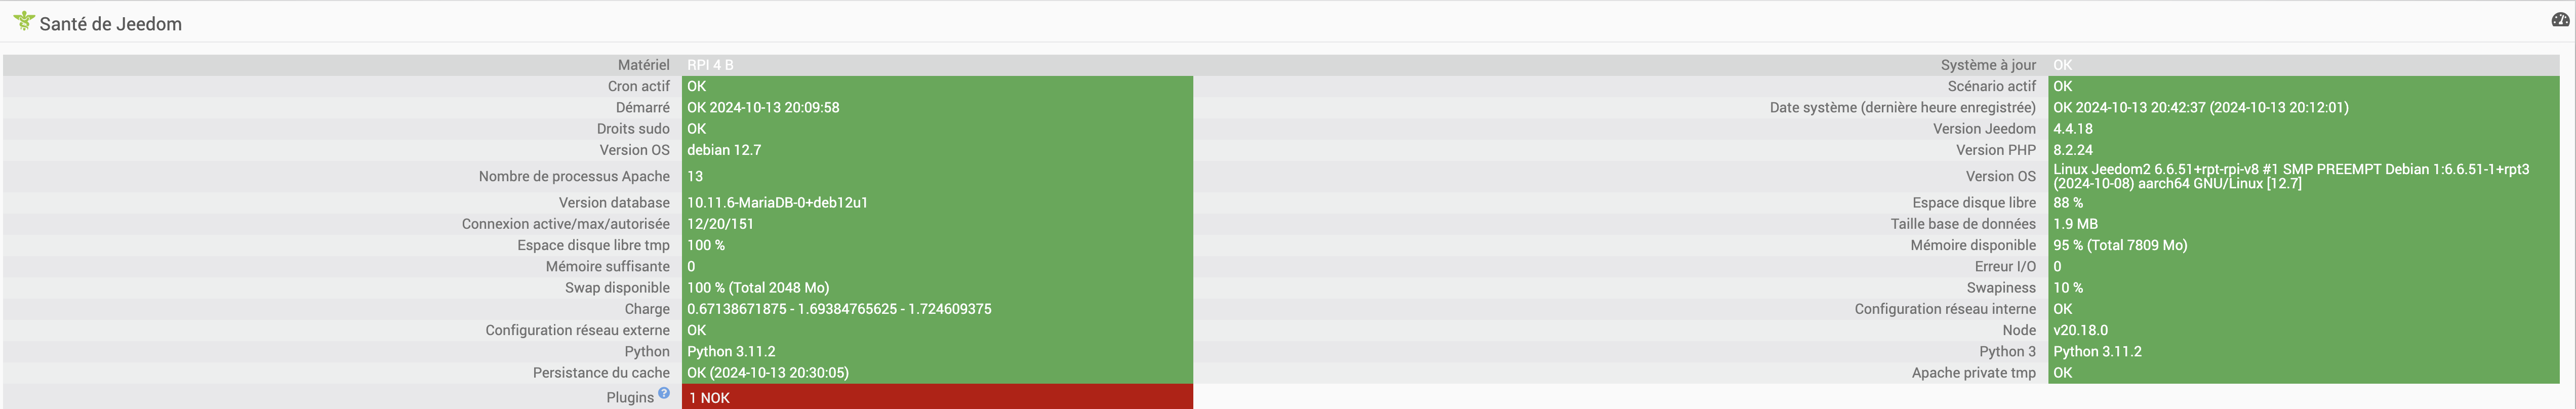Select the Charge load average values

839,309
